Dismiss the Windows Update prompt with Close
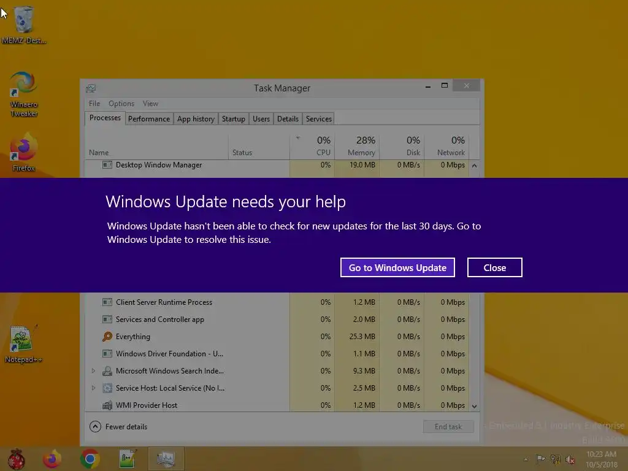The width and height of the screenshot is (628, 471). click(495, 267)
